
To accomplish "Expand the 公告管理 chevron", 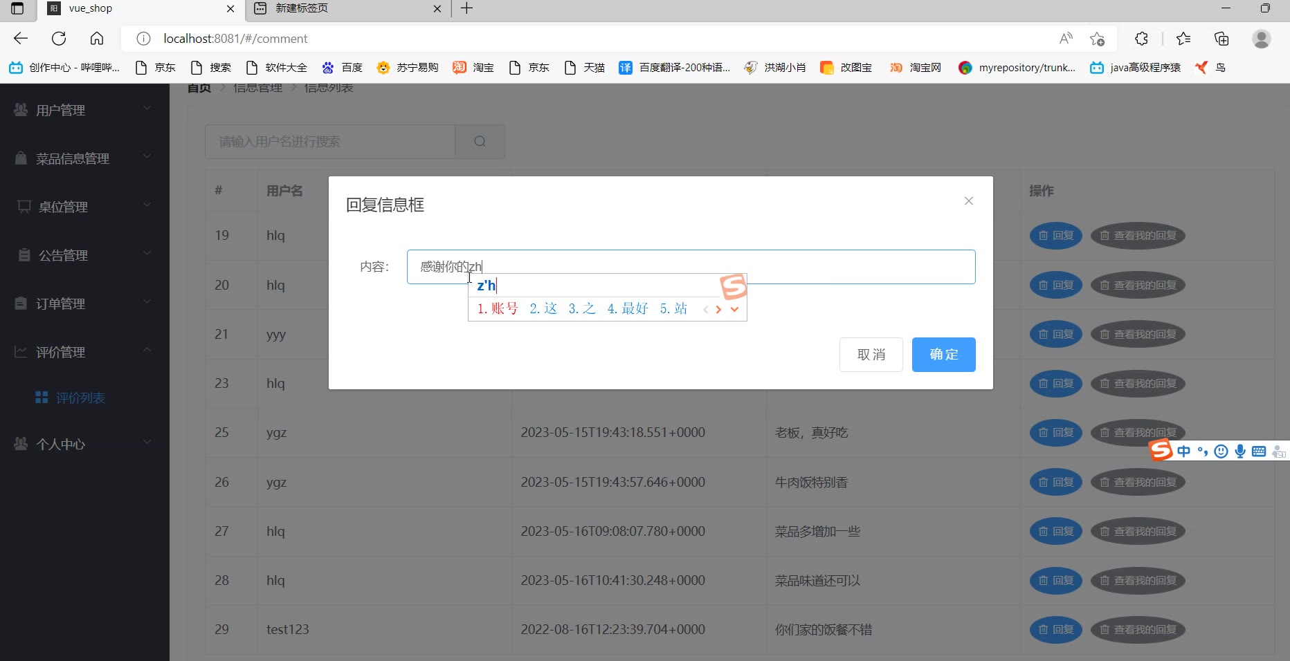I will coord(147,254).
